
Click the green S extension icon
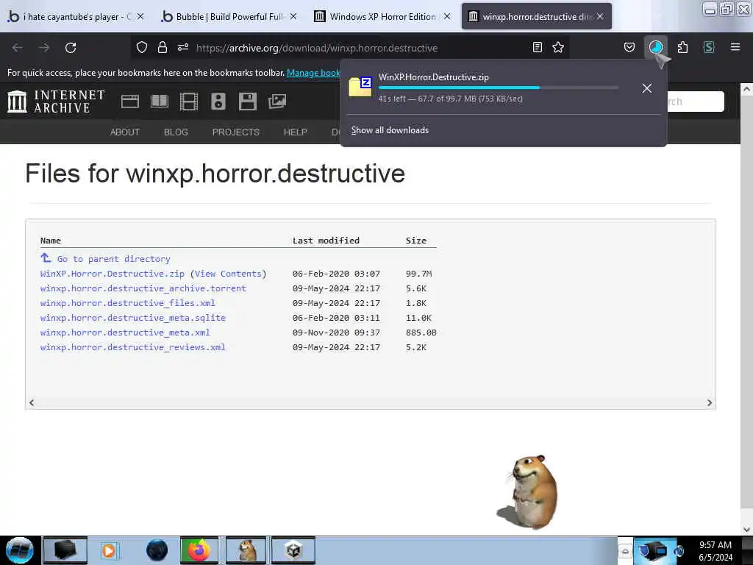709,47
